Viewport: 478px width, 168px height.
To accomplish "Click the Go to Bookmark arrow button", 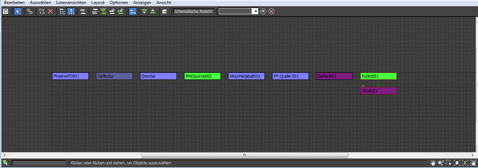I will pos(263,11).
